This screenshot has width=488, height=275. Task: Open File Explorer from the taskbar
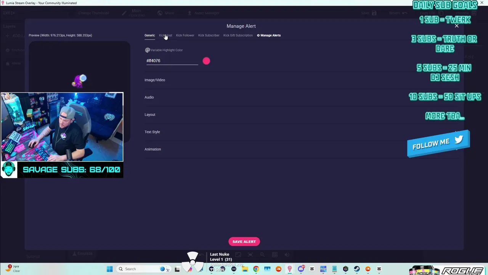click(x=245, y=269)
